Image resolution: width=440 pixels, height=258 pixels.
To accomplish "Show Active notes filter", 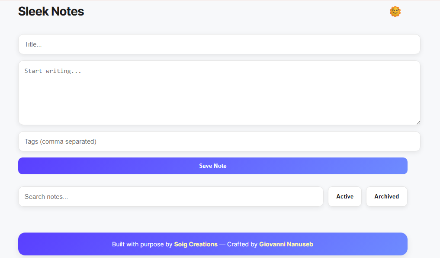I will click(x=345, y=197).
